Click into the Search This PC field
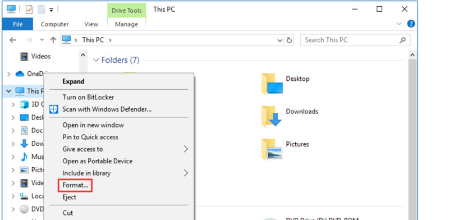 (x=351, y=40)
